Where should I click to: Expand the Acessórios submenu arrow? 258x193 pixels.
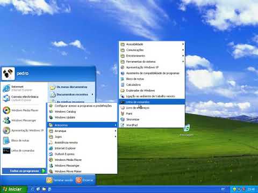click(x=116, y=125)
